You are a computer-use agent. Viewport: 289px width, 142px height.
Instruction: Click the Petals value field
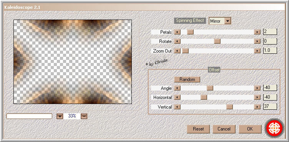270,32
